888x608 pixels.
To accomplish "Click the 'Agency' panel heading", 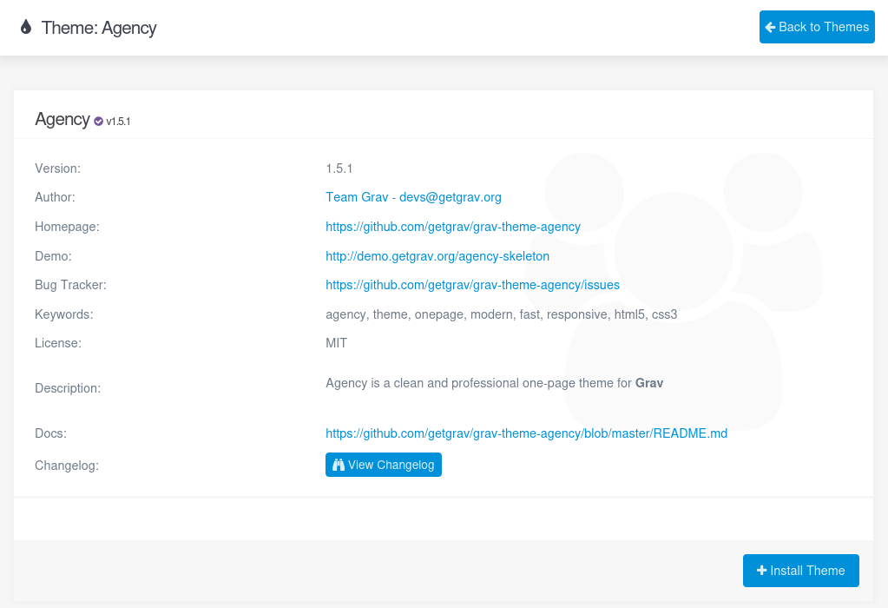I will coord(62,119).
